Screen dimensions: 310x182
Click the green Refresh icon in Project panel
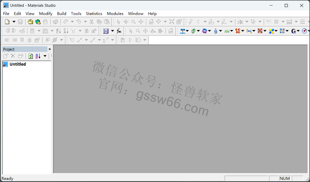(31, 56)
